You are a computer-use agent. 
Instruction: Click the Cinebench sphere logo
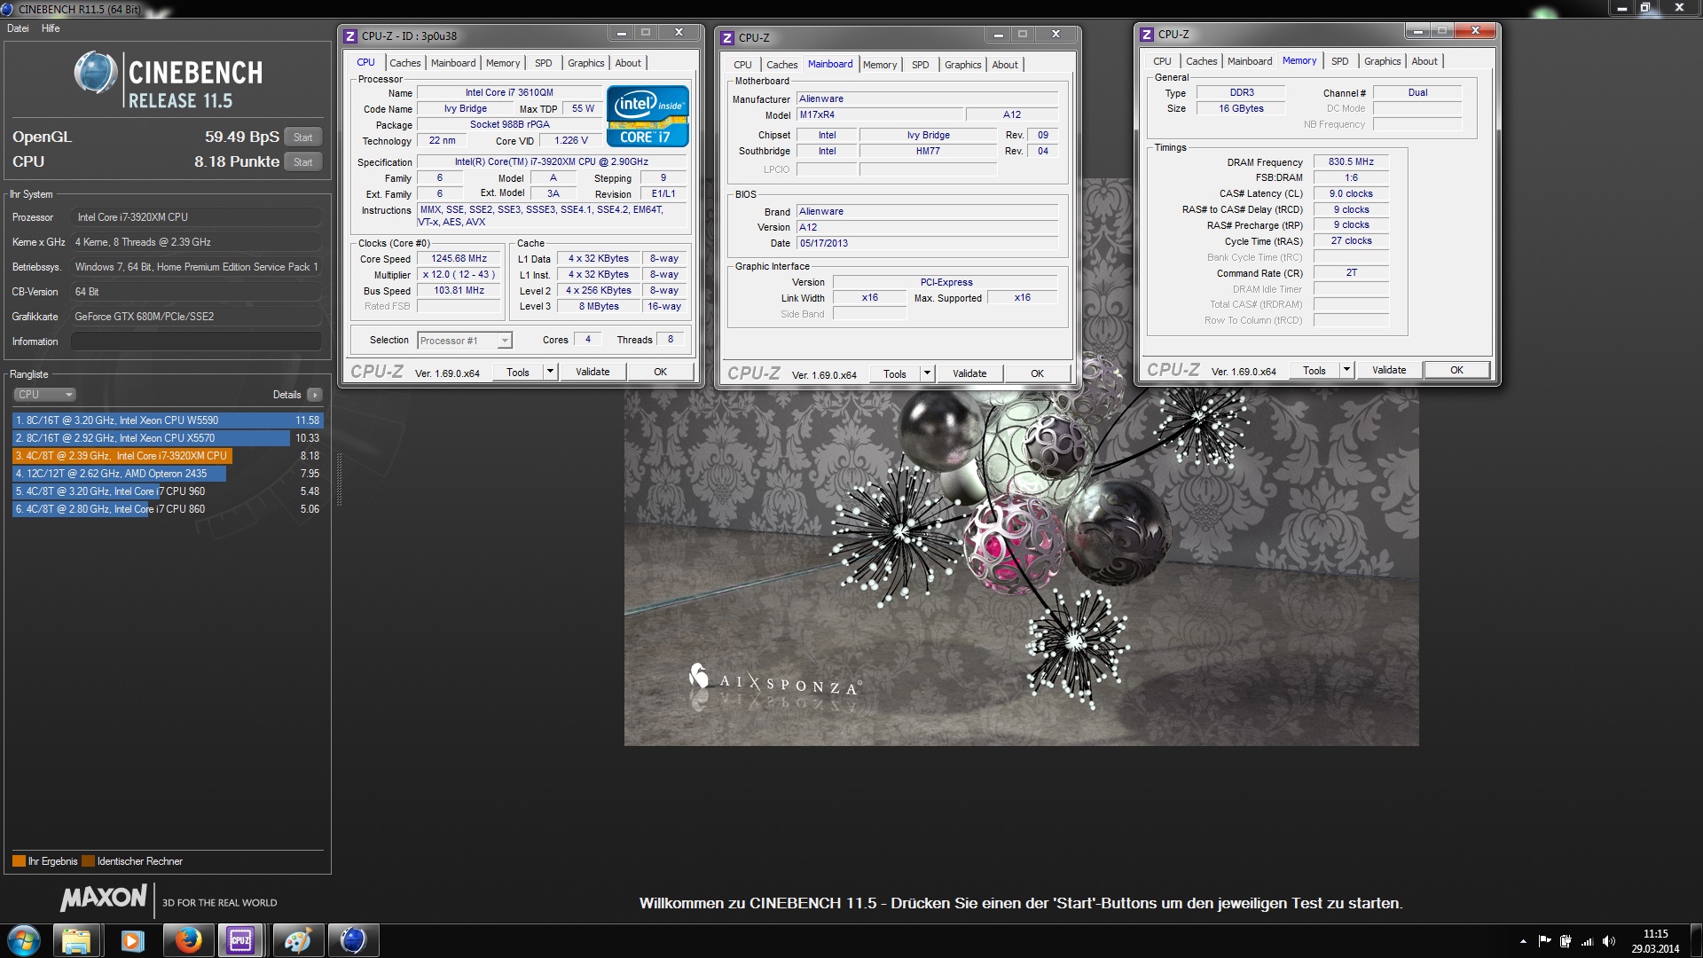pos(96,73)
